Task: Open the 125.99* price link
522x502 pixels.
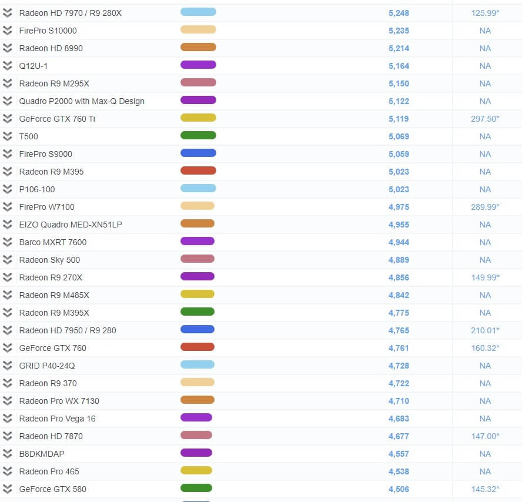Action: pyautogui.click(x=485, y=14)
